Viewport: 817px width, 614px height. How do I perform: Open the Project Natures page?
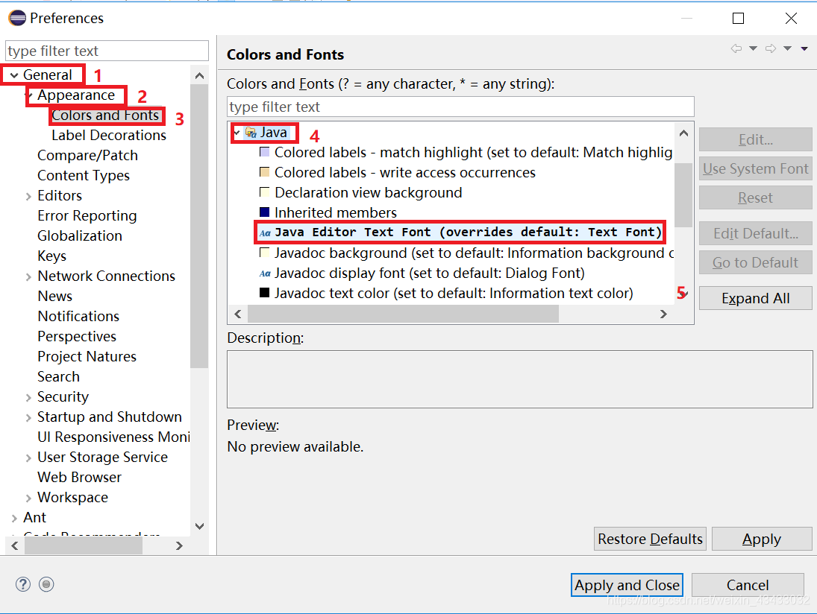click(87, 356)
